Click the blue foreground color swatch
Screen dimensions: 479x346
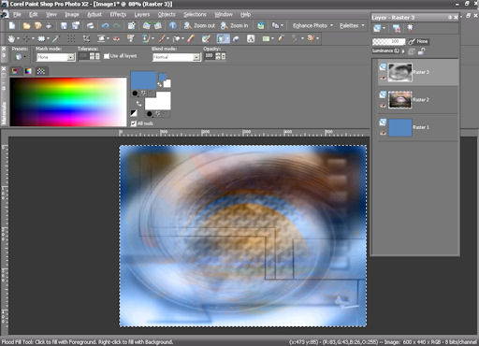tap(143, 80)
